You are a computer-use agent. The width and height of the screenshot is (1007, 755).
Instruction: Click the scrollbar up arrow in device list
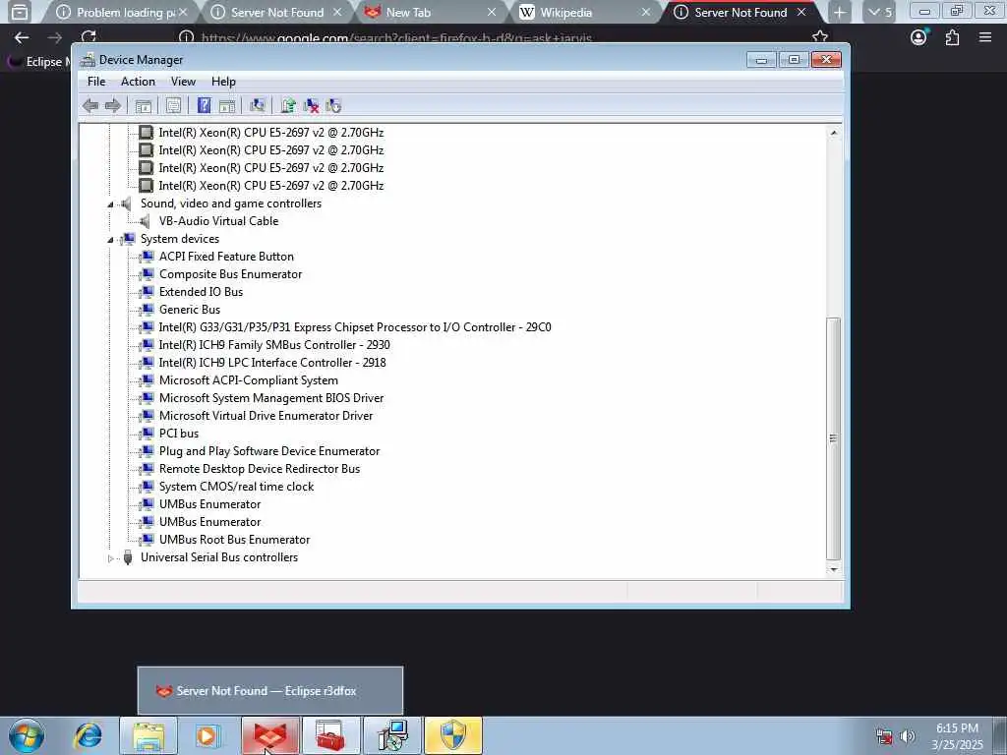coord(834,133)
